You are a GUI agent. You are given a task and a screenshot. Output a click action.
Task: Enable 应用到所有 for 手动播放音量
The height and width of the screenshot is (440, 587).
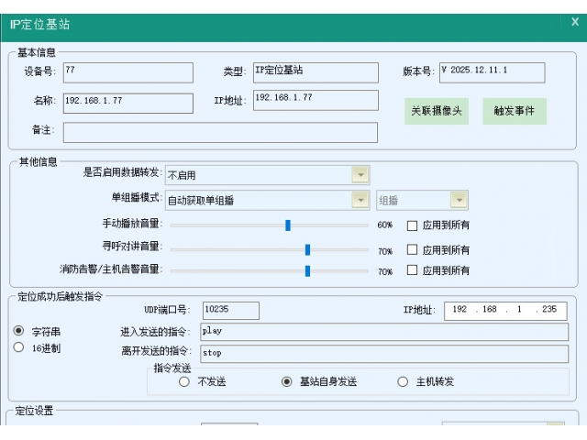click(412, 225)
